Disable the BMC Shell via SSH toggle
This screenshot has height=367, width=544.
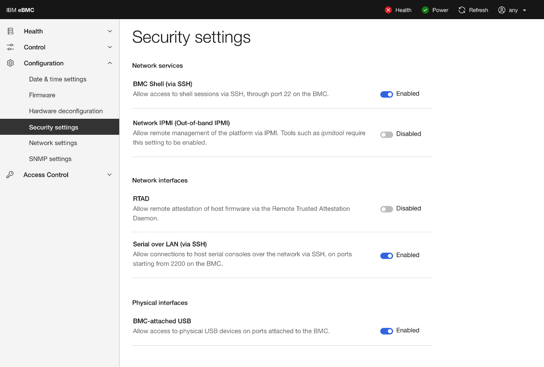coord(387,94)
